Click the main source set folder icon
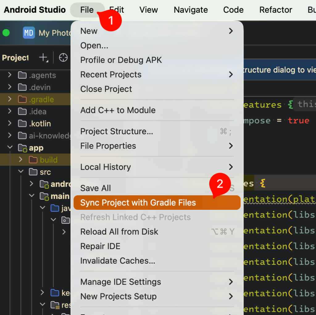The height and width of the screenshot is (315, 316). click(x=44, y=196)
